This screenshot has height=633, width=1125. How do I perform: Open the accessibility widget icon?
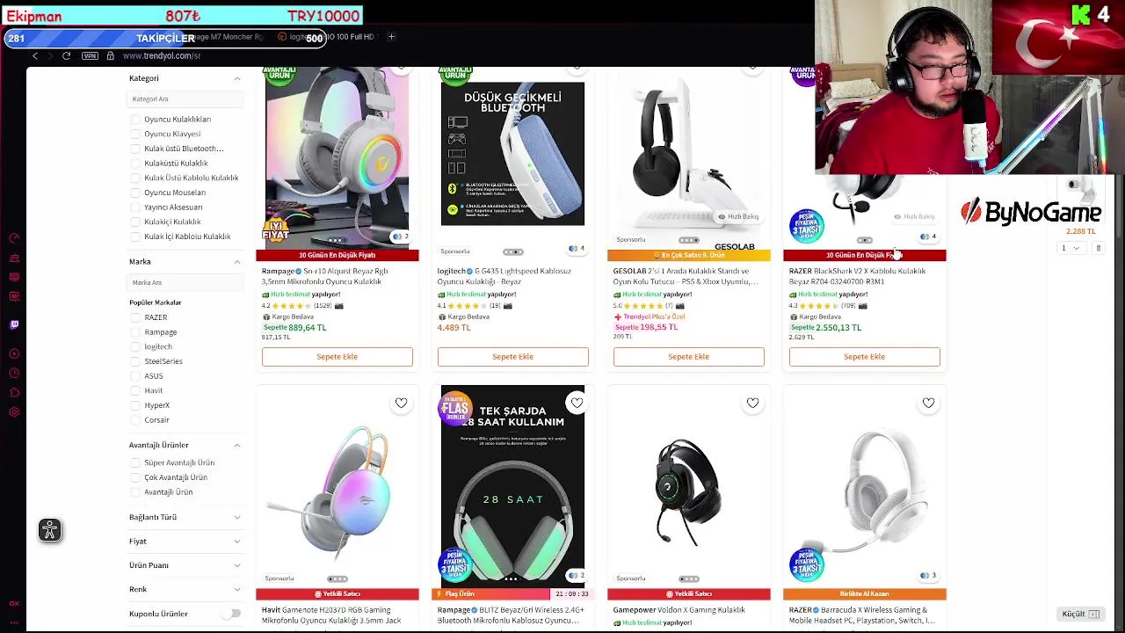[50, 530]
